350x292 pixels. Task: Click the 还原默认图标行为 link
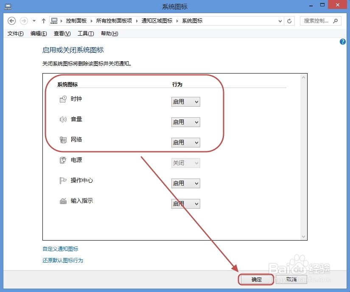click(63, 260)
